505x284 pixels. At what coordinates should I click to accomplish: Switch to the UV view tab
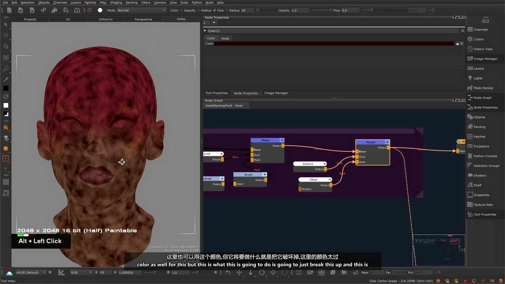coord(68,19)
